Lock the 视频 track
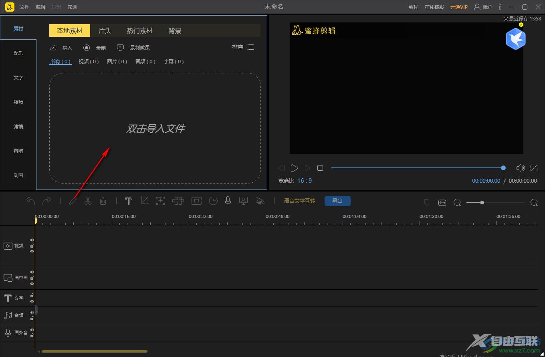545x357 pixels. (x=32, y=246)
